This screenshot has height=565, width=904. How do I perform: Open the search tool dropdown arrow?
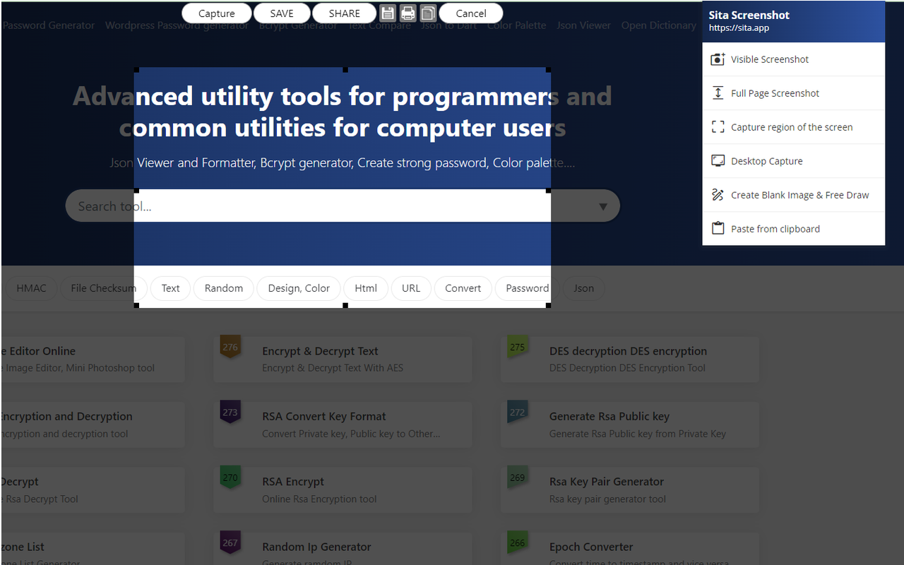(x=603, y=206)
